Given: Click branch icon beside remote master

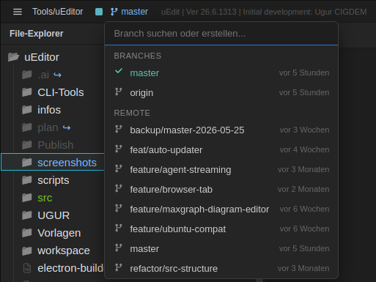Looking at the screenshot, I should (x=119, y=248).
